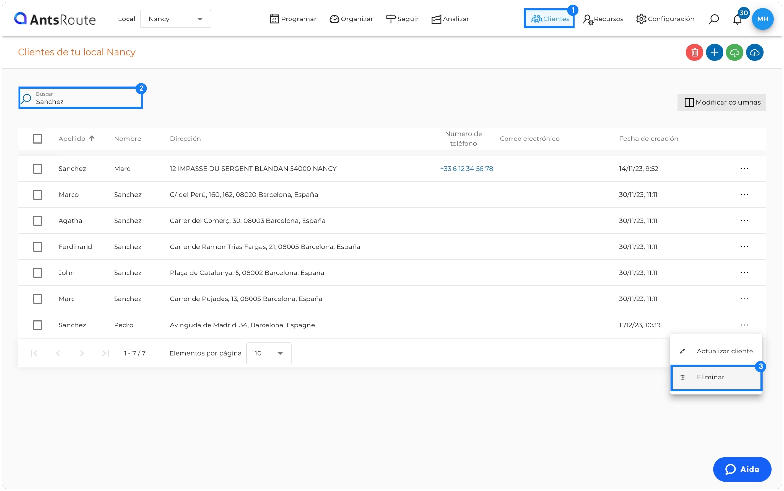Open three-dot menu for Carrer de Pujades row
The height and width of the screenshot is (491, 784).
tap(744, 299)
